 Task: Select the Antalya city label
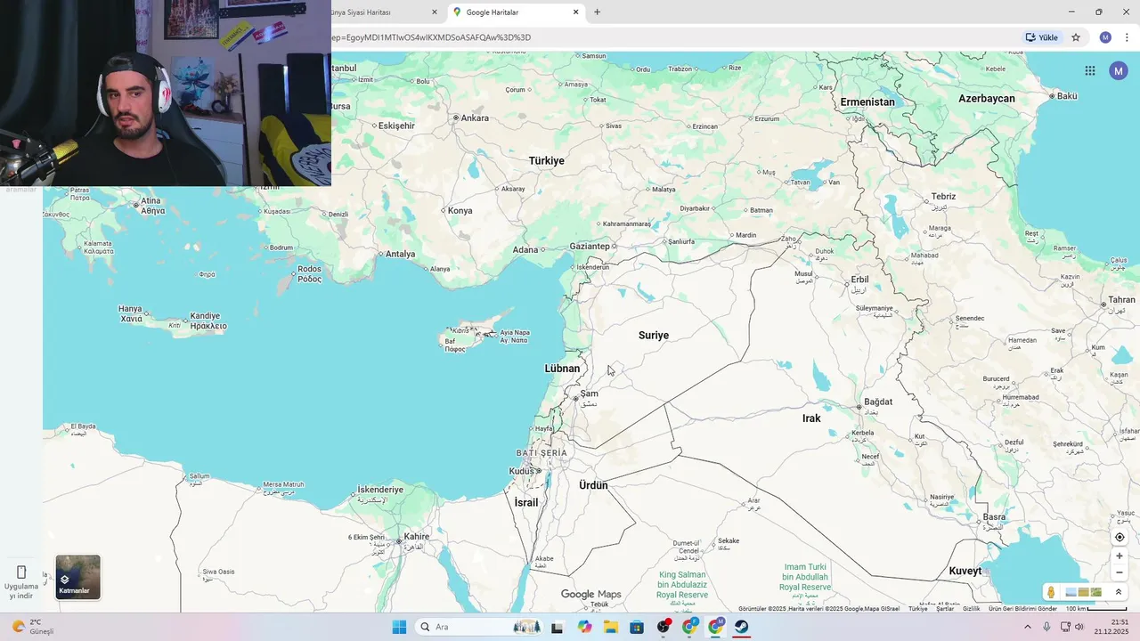(401, 254)
